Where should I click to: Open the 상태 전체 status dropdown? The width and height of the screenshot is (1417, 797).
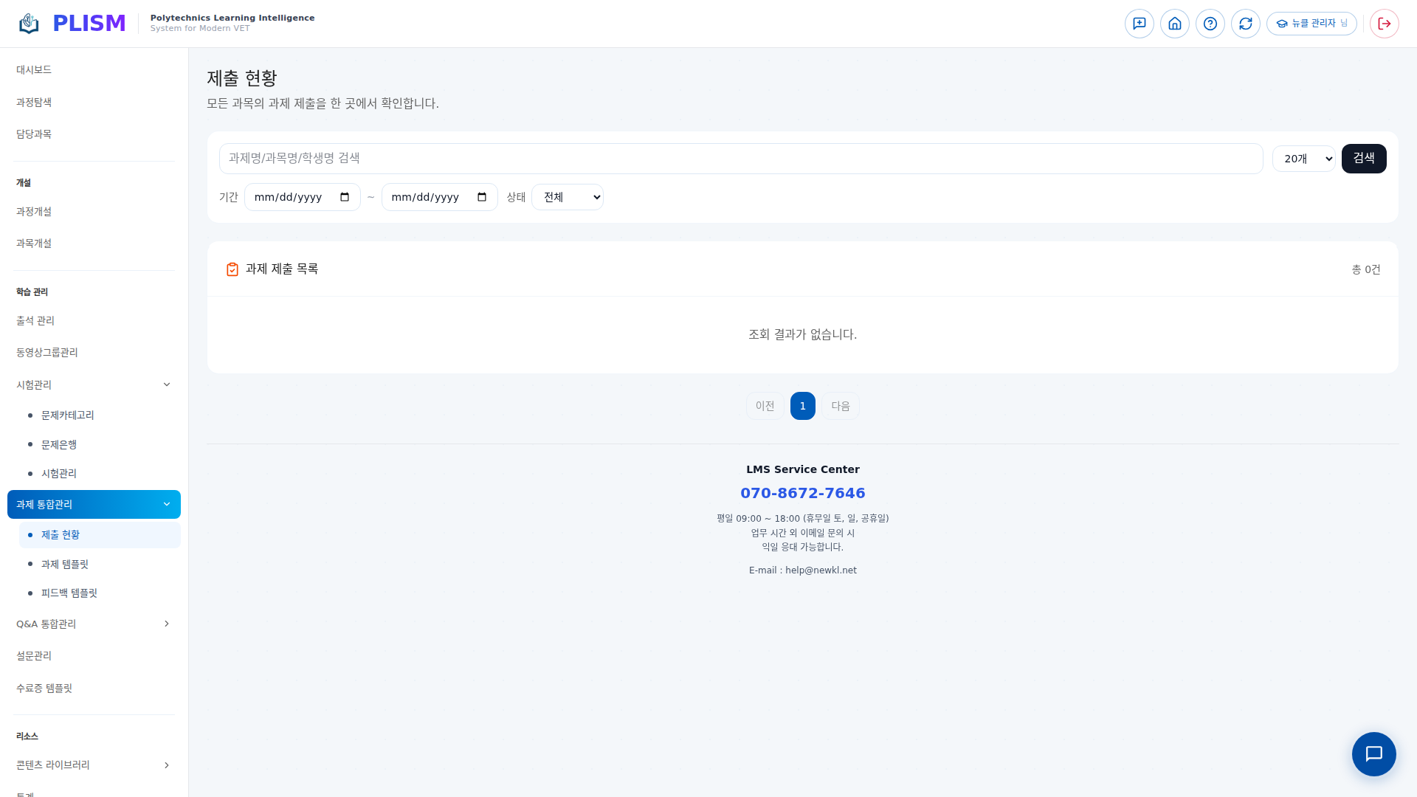pyautogui.click(x=567, y=197)
